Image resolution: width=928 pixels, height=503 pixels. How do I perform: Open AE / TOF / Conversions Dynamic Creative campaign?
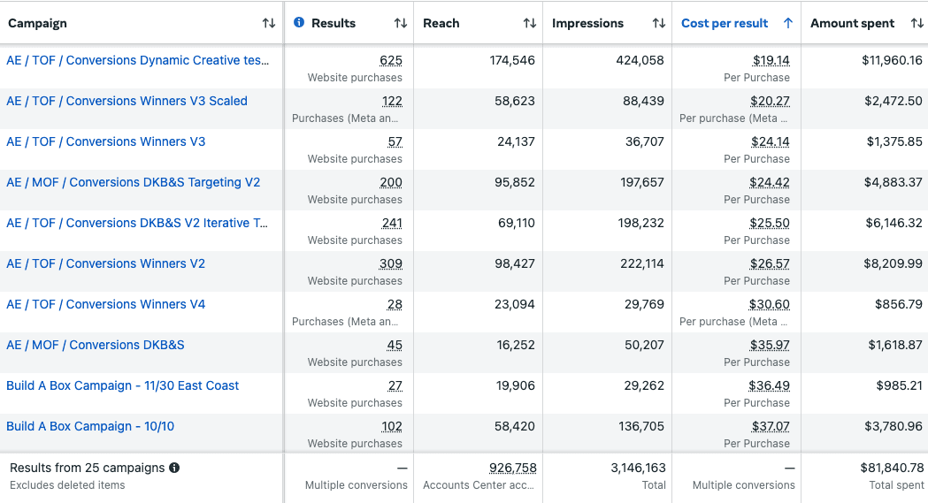point(137,60)
